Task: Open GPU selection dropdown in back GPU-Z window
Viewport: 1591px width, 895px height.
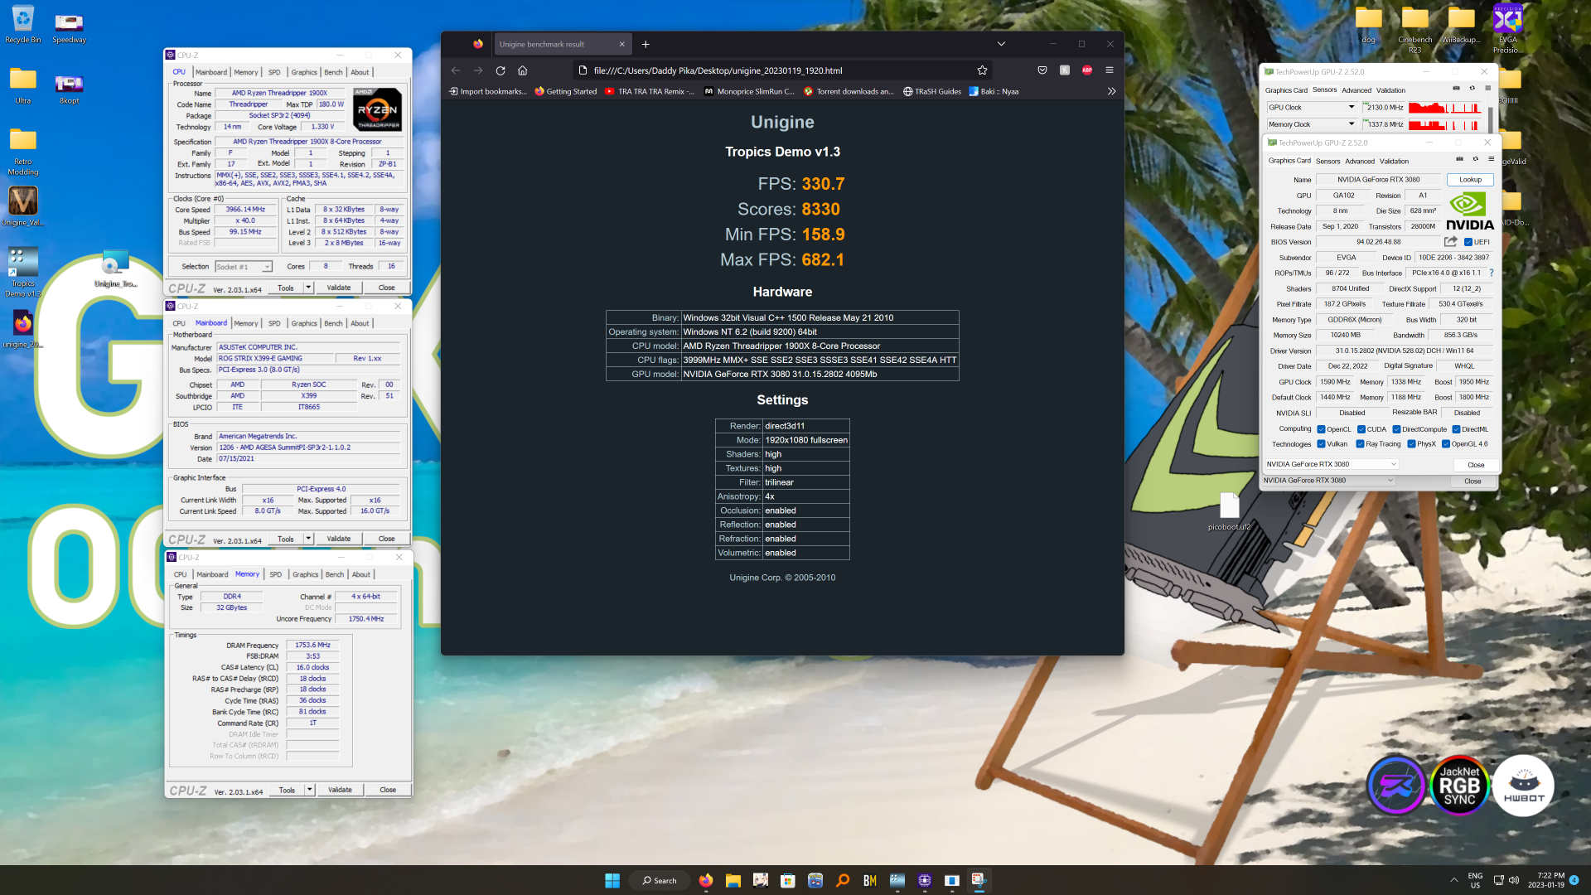Action: [x=1328, y=481]
